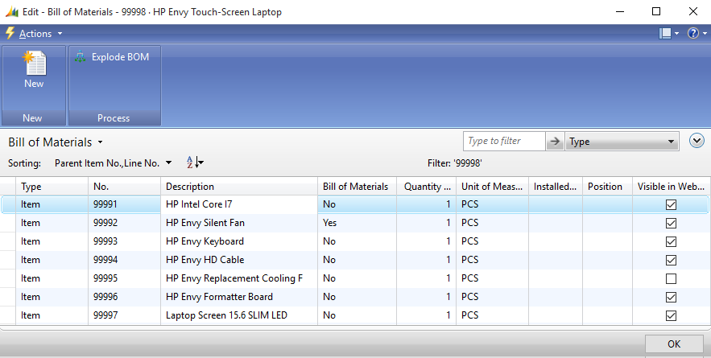Expand the Help dropdown arrow
This screenshot has height=358, width=711.
[x=705, y=34]
